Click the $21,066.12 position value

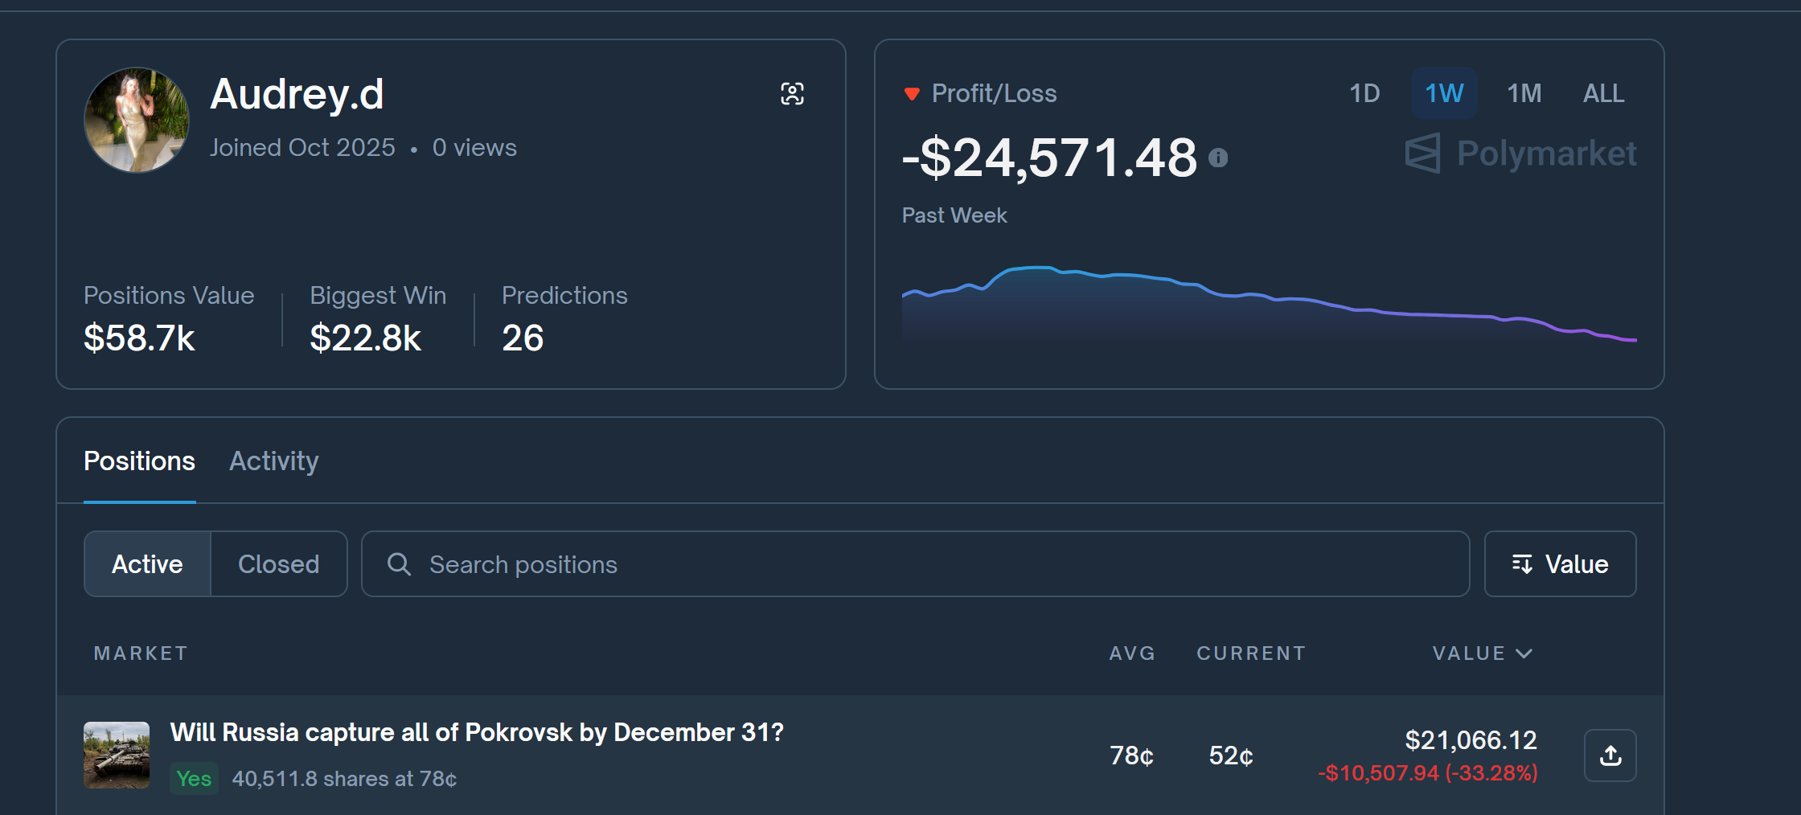(x=1471, y=740)
